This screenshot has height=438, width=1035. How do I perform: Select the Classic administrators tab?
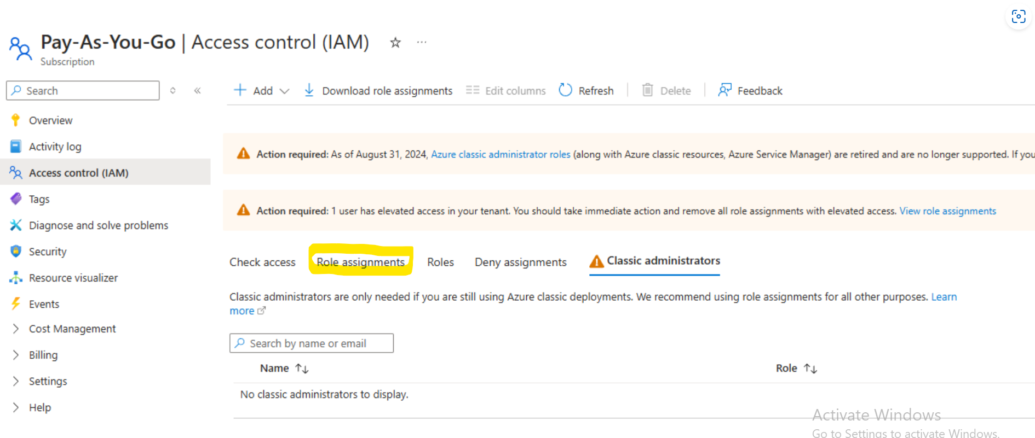click(654, 261)
